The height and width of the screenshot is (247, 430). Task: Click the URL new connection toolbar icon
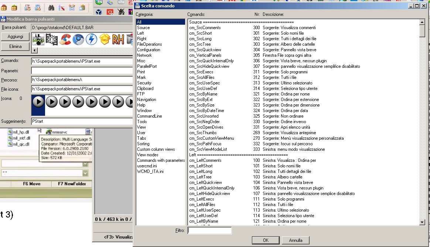click(38, 8)
